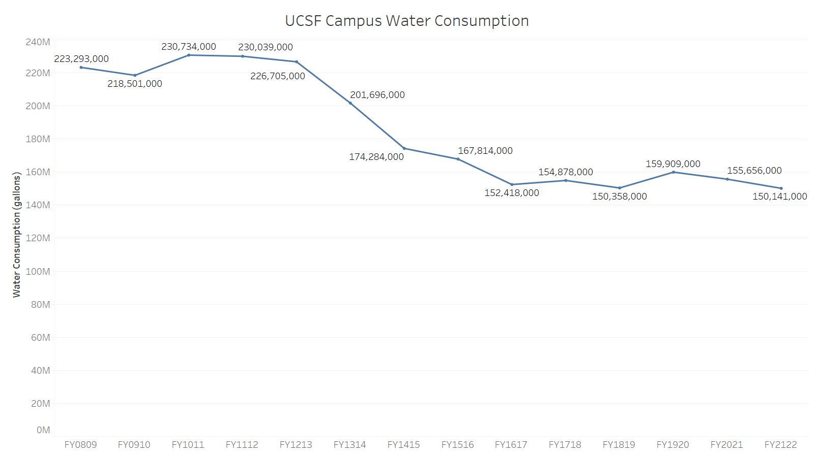Select the FY2122 x-axis label
This screenshot has width=814, height=457.
coord(780,445)
